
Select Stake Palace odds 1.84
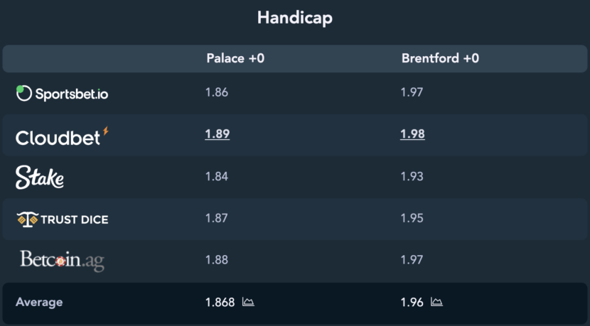pos(217,176)
